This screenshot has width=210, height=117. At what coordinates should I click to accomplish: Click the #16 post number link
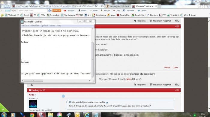click(177, 90)
